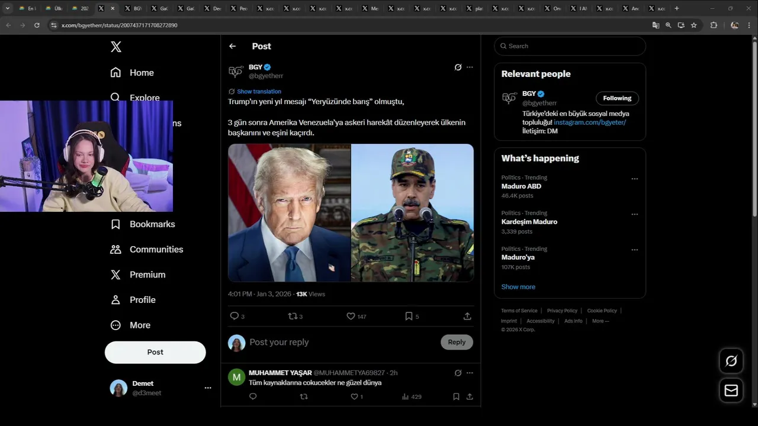This screenshot has width=758, height=426.
Task: Open three-dot menu on BGY's post
Action: [470, 67]
